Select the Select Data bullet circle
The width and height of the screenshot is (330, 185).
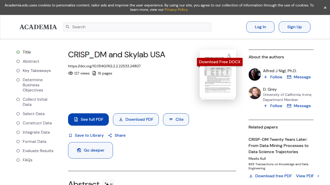click(18, 114)
